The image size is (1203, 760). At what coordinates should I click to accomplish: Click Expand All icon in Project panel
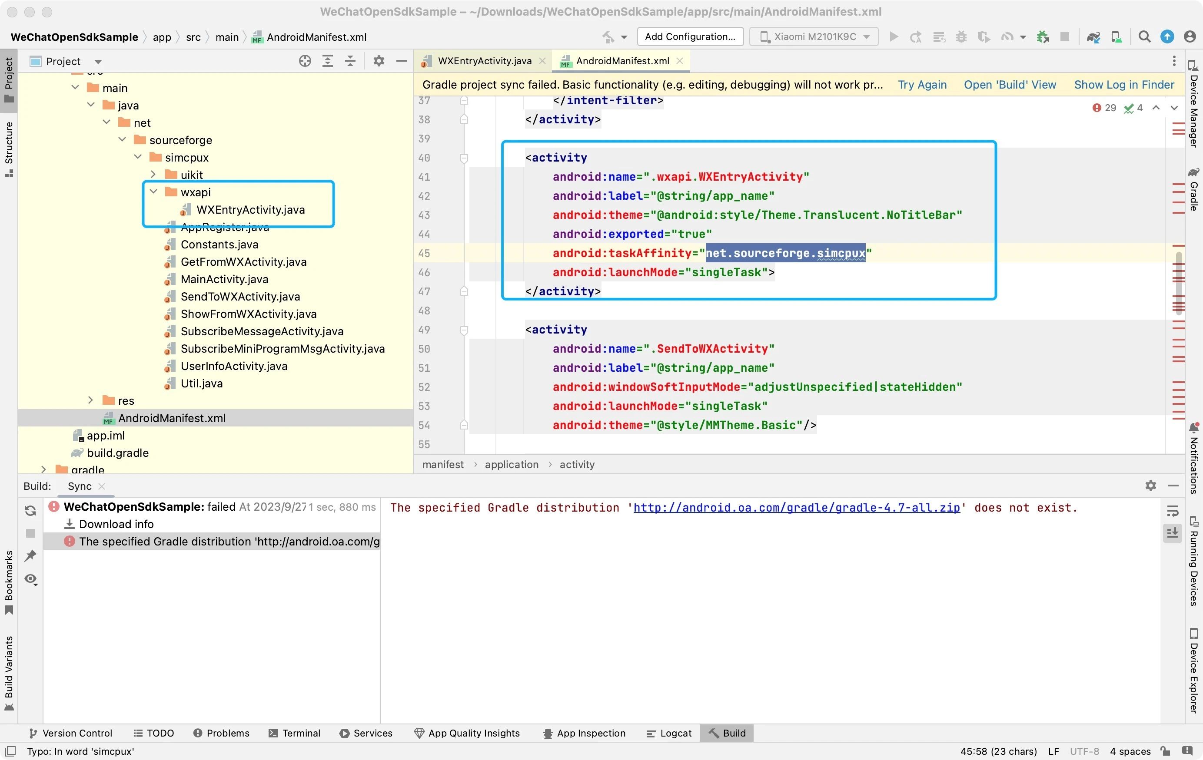click(x=327, y=61)
